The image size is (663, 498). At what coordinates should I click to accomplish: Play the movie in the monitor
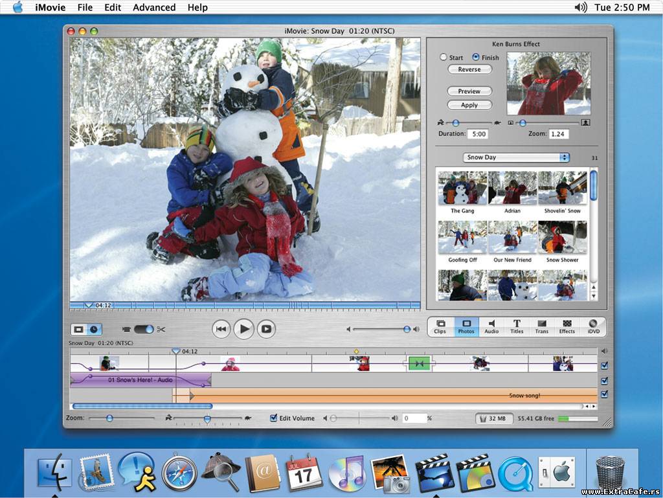pyautogui.click(x=244, y=329)
